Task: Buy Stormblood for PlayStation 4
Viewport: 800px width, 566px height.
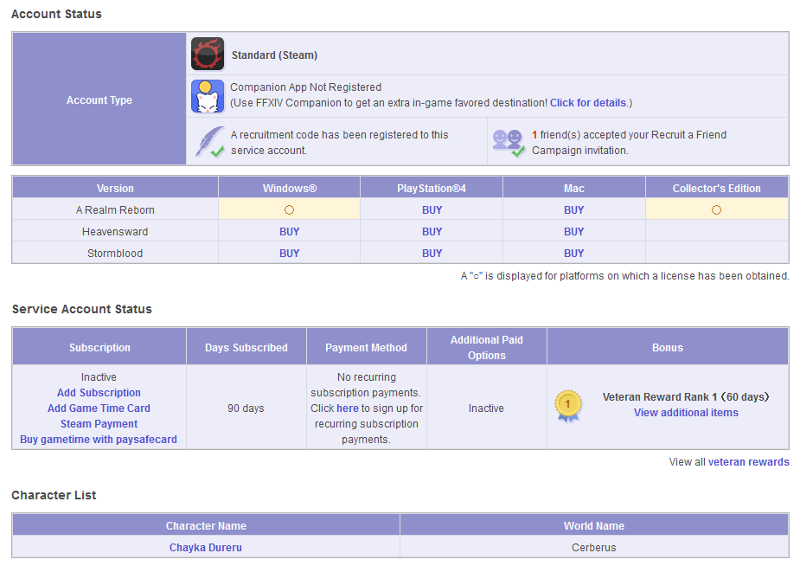Action: (432, 254)
